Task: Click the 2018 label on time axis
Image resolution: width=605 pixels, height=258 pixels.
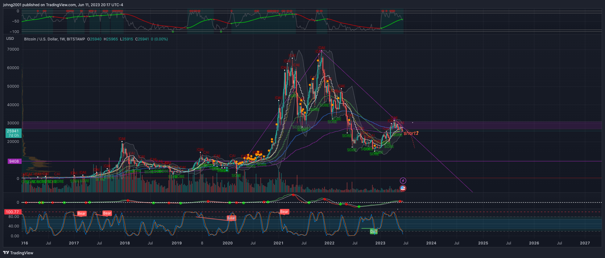Action: [125, 243]
